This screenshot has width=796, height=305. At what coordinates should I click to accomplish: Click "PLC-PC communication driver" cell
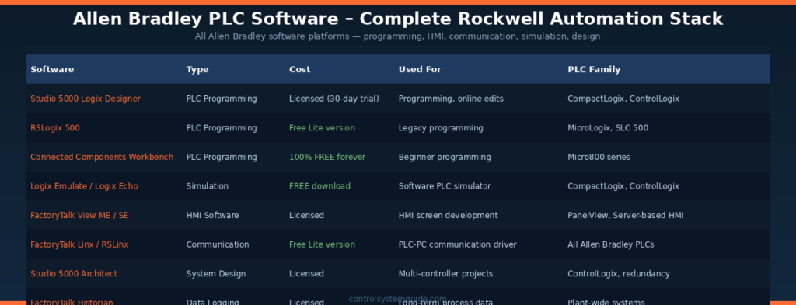pyautogui.click(x=457, y=244)
